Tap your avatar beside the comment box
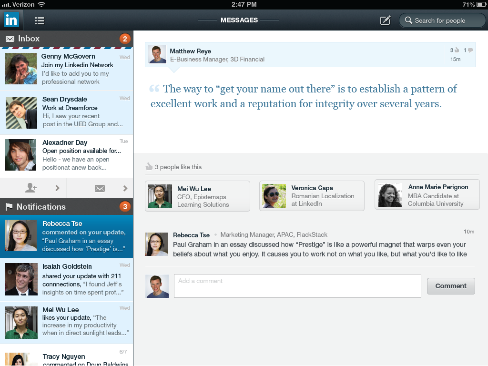Viewport: 488px width, 366px height. [x=157, y=286]
